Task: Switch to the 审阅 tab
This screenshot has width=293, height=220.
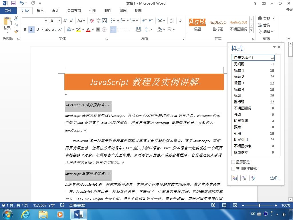Action: 123,11
